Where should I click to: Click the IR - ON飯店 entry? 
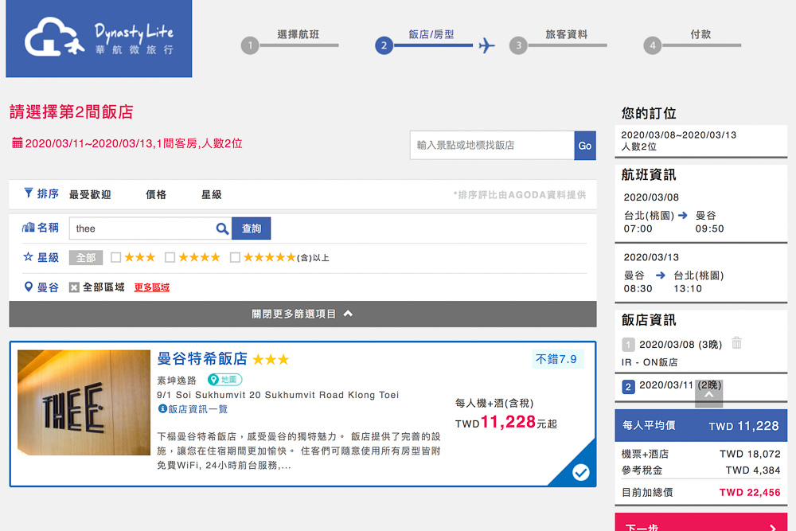tap(650, 362)
